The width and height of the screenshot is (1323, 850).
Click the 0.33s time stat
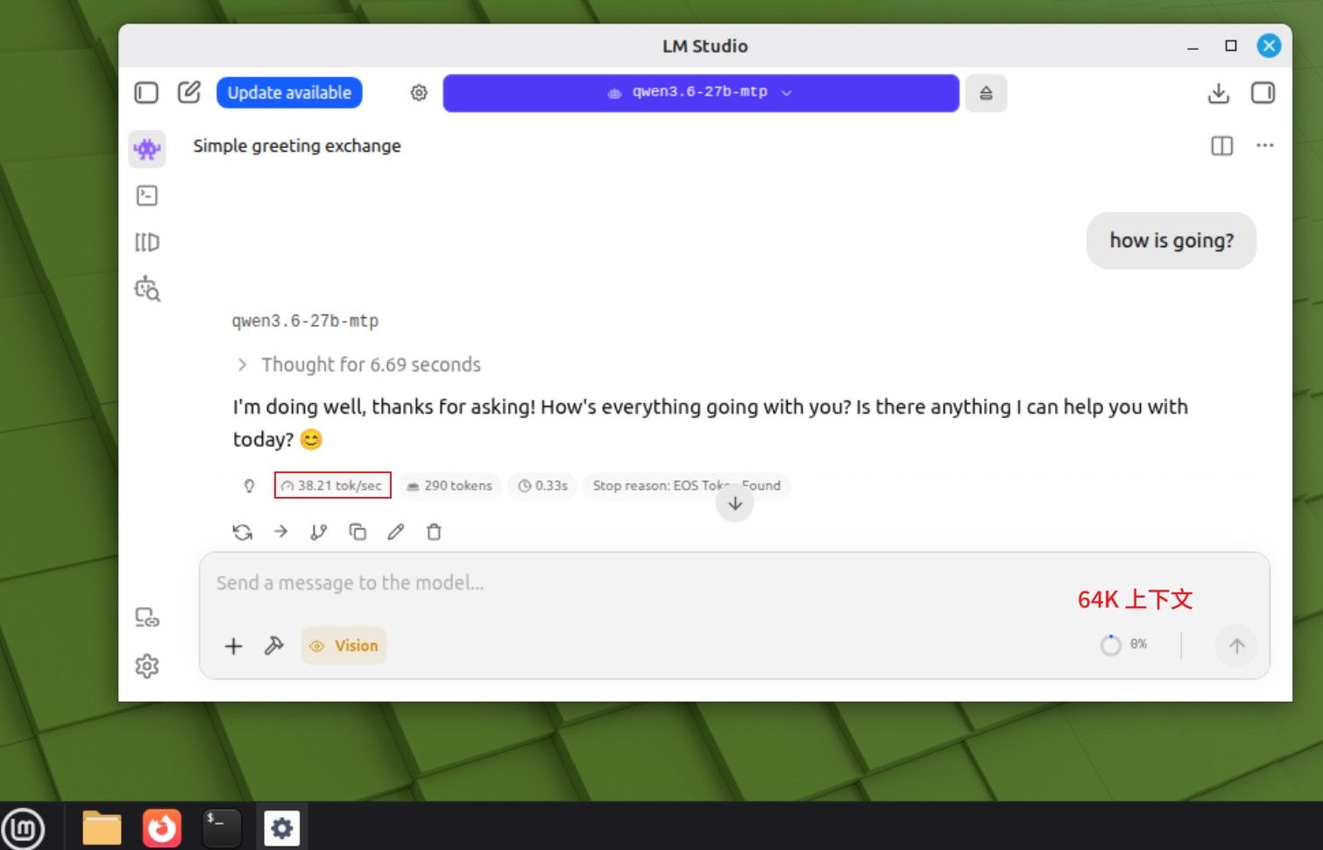[542, 485]
